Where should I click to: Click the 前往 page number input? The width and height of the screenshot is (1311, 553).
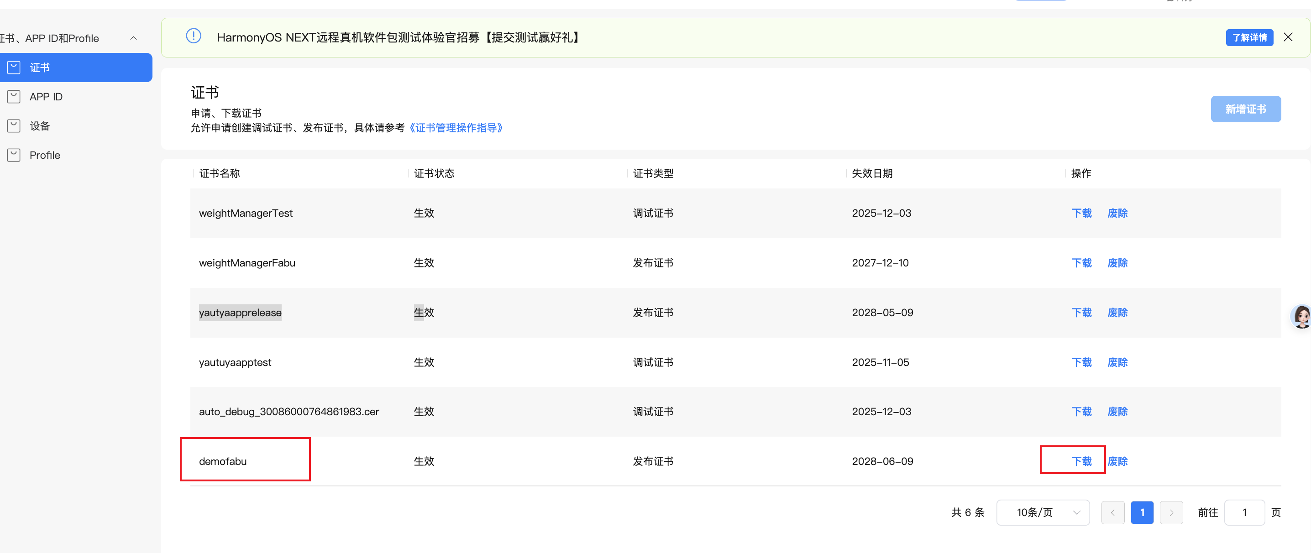tap(1244, 512)
